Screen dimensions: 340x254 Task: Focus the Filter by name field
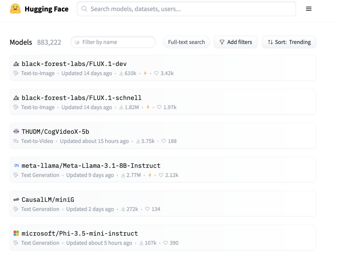click(x=113, y=42)
